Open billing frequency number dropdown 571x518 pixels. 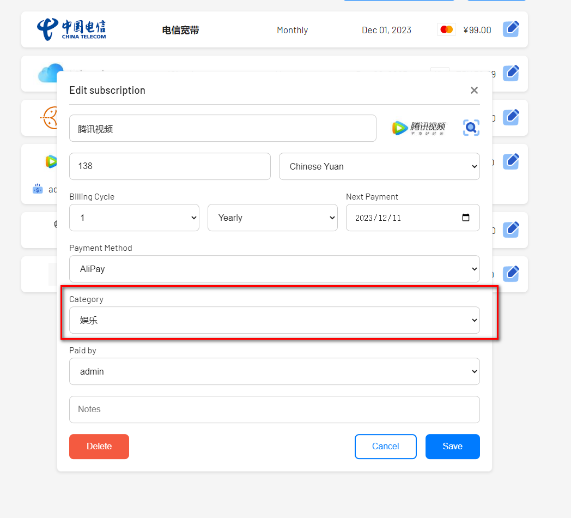(134, 218)
